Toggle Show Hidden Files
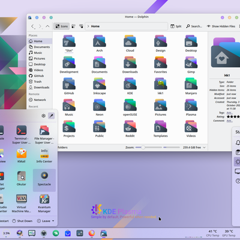The width and height of the screenshot is (240, 240). point(221,26)
